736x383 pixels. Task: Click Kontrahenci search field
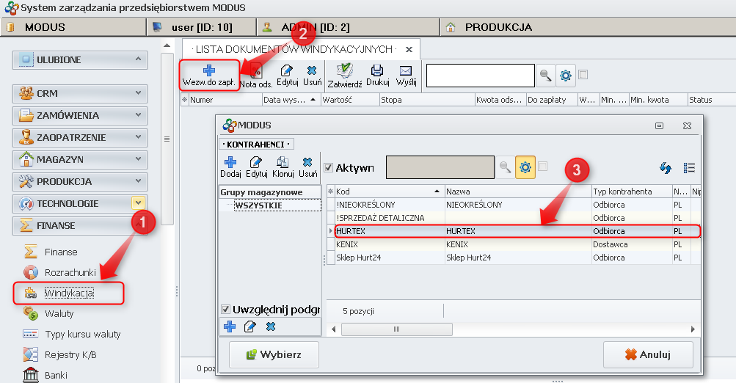[x=440, y=167]
